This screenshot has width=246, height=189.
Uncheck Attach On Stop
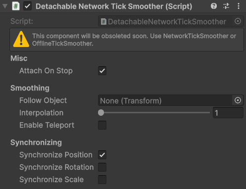point(102,71)
